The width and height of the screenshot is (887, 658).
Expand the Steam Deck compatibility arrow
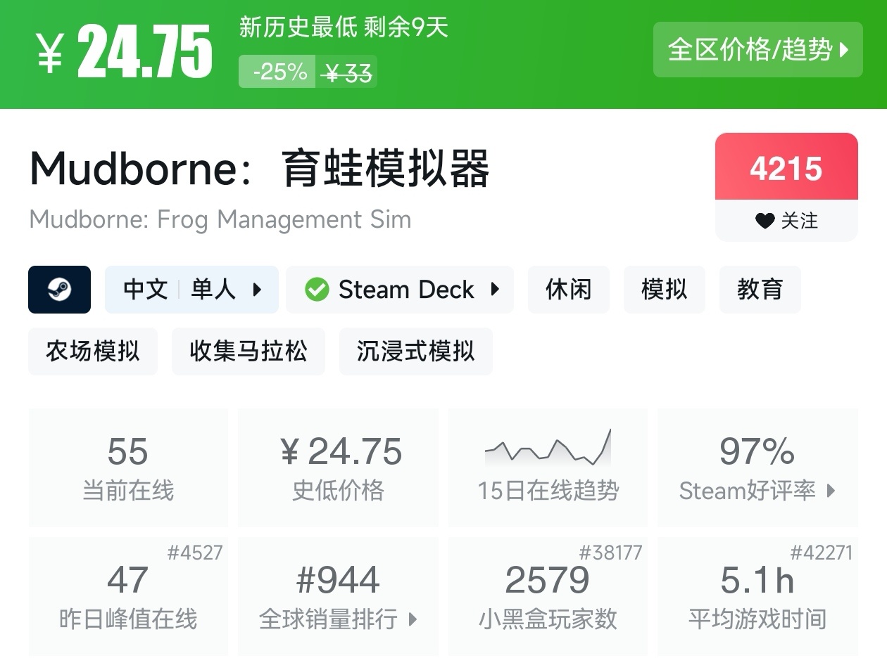coord(495,290)
